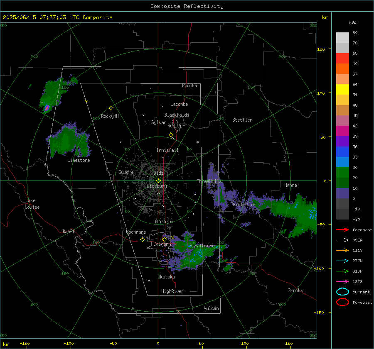This screenshot has width=374, height=349.
Task: Click the Calgary city label
Action: click(x=162, y=244)
